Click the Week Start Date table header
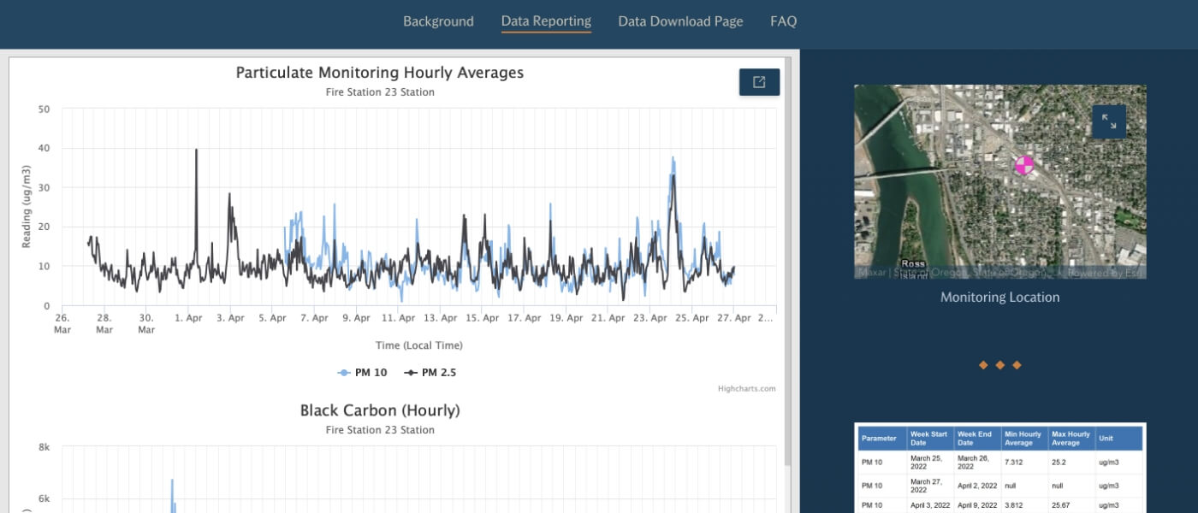 [x=930, y=438]
